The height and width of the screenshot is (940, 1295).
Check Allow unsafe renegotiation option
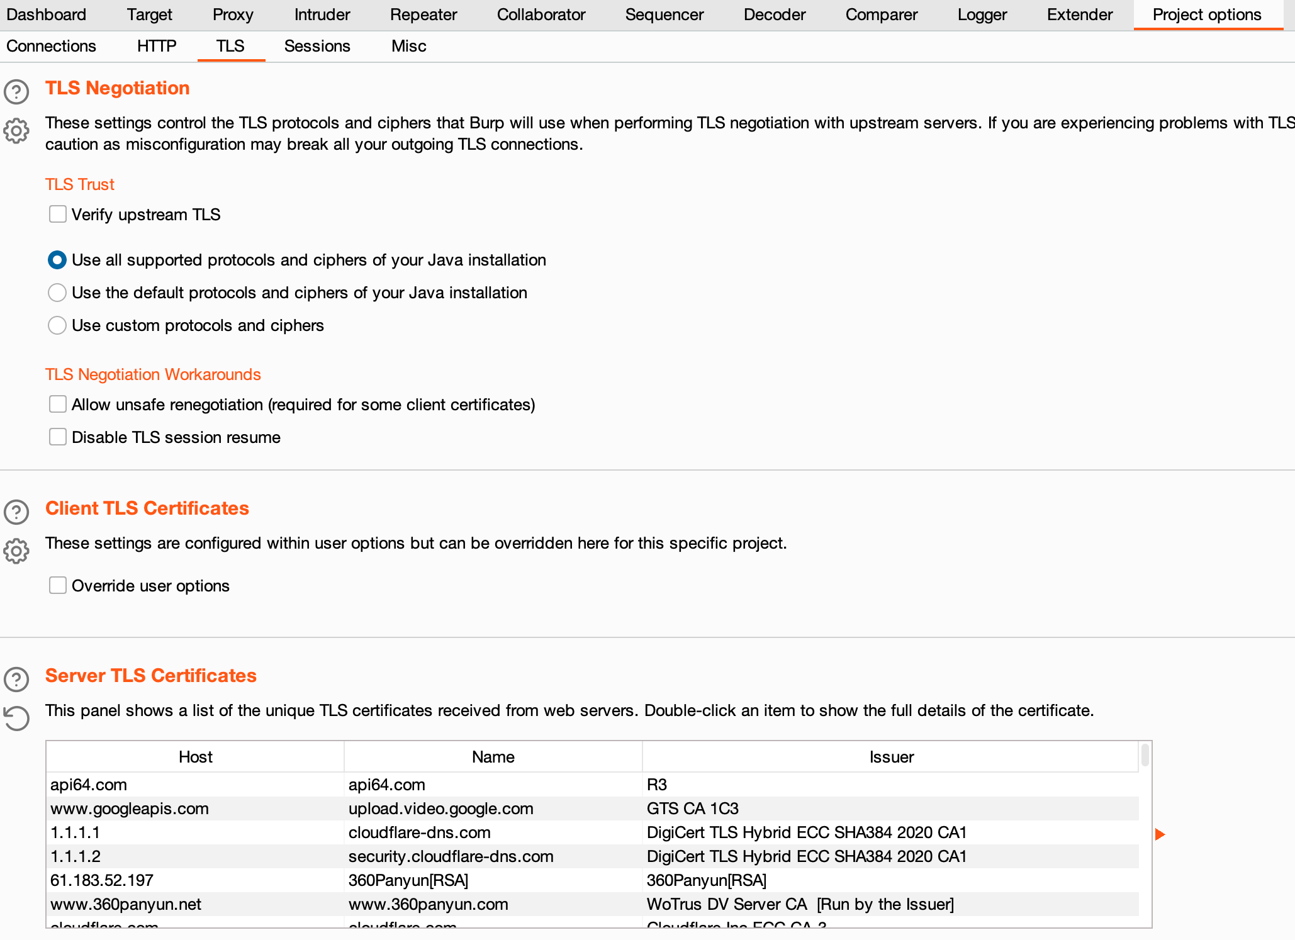pos(58,405)
